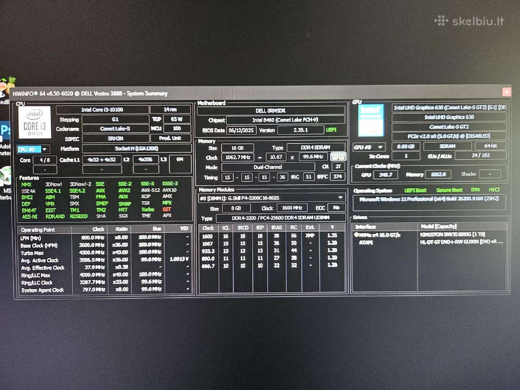Click the BIOS version 2.35.1 field
The height and width of the screenshot is (390, 520).
(x=300, y=130)
